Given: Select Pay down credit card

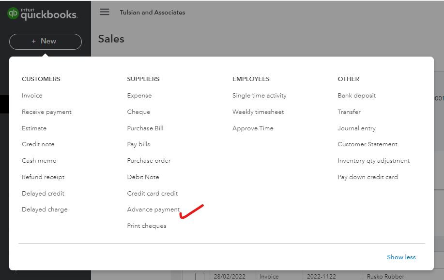Looking at the screenshot, I should (x=368, y=177).
